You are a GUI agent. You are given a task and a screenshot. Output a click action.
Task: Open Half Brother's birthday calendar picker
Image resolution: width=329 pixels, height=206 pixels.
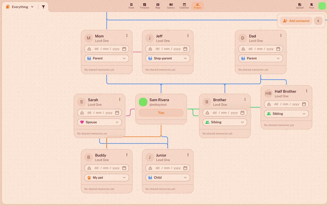point(304,104)
